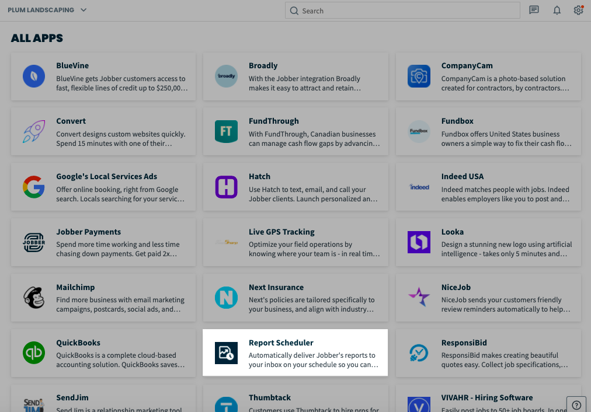Open the settings gear icon
This screenshot has height=412, width=591.
(578, 10)
